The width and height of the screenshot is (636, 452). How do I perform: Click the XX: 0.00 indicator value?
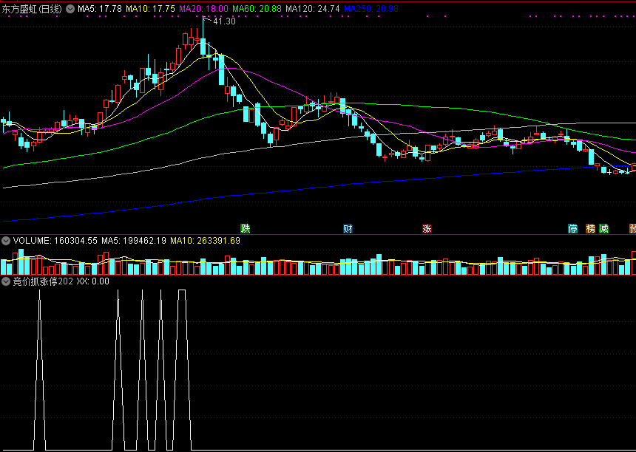pyautogui.click(x=93, y=281)
